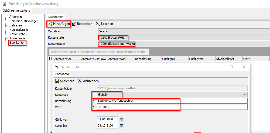The height and width of the screenshot is (133, 270).
Task: Select the Gebührenverwaltung tab
Action: point(16,11)
